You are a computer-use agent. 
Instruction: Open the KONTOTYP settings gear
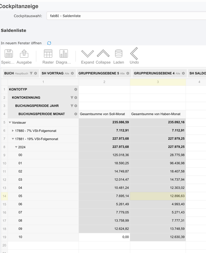tap(76, 89)
